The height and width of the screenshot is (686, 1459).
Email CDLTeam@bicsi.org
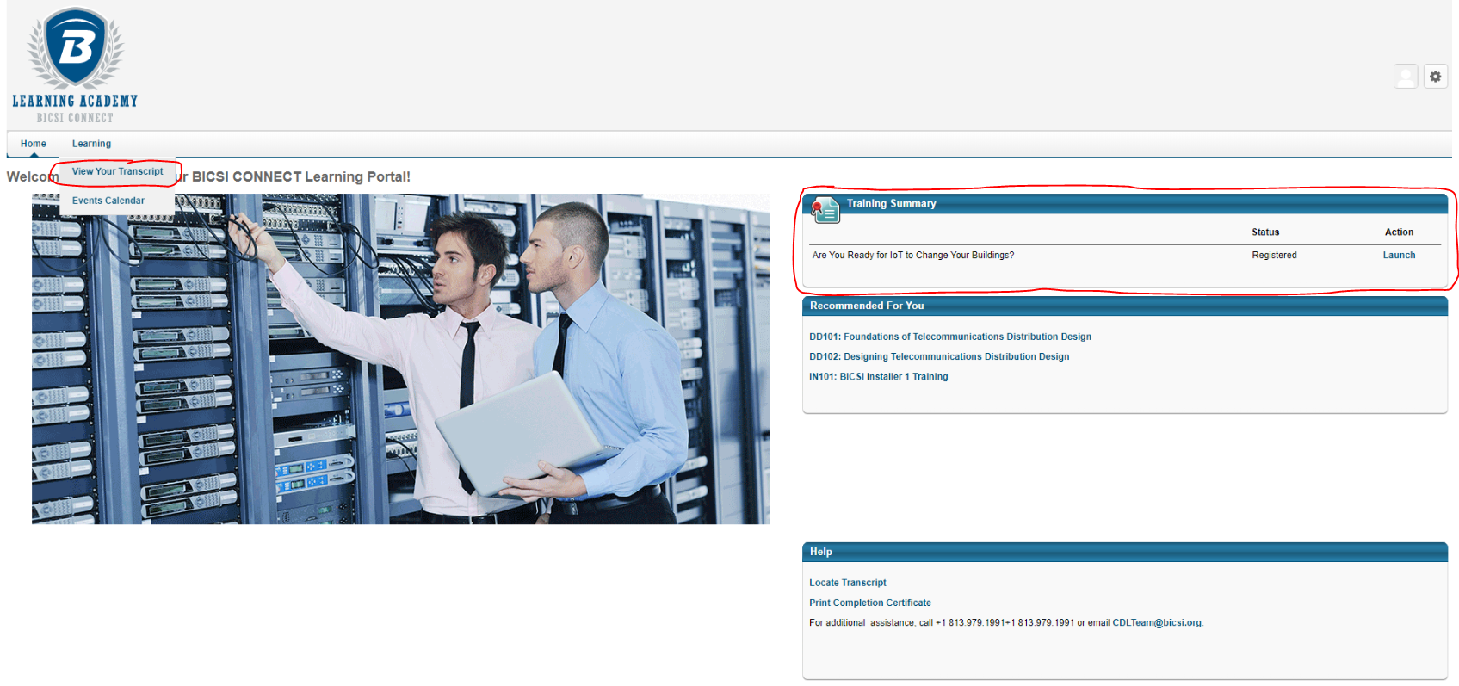click(1157, 622)
